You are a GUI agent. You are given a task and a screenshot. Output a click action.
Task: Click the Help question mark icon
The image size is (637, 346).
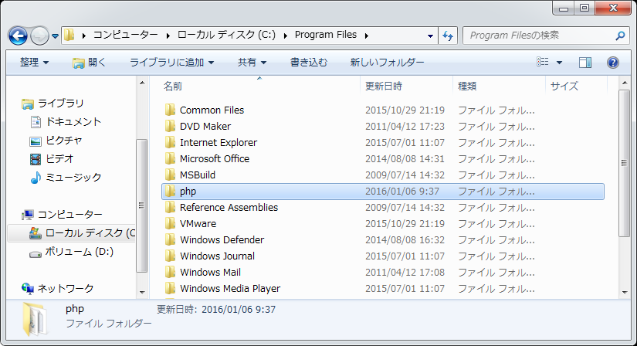click(x=612, y=62)
